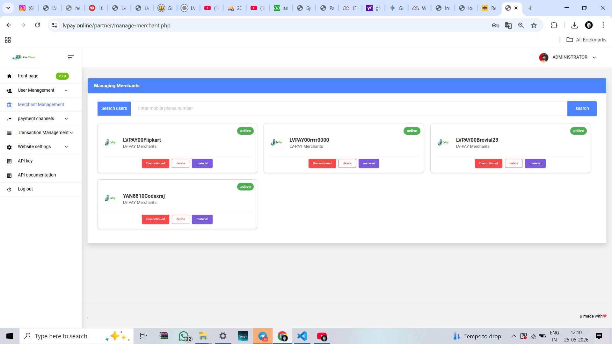Open material for YAN8810Codexraj

tap(202, 219)
